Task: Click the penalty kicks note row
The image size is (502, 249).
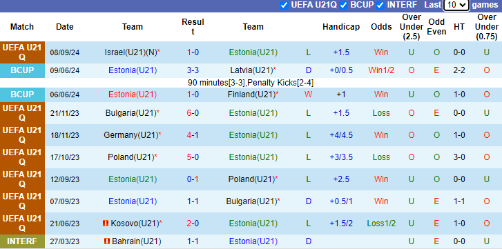Action: [x=251, y=83]
